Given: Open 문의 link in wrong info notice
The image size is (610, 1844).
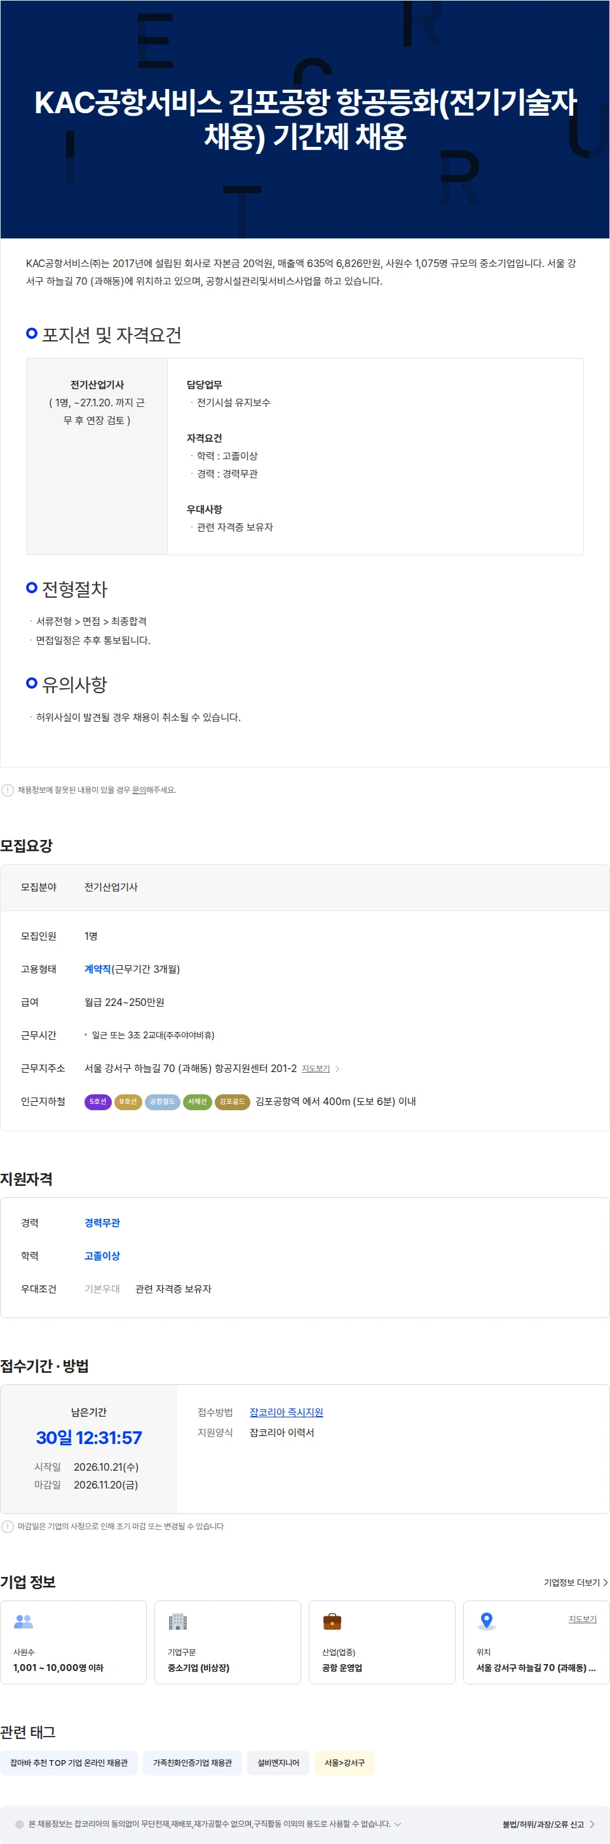Looking at the screenshot, I should [x=139, y=790].
